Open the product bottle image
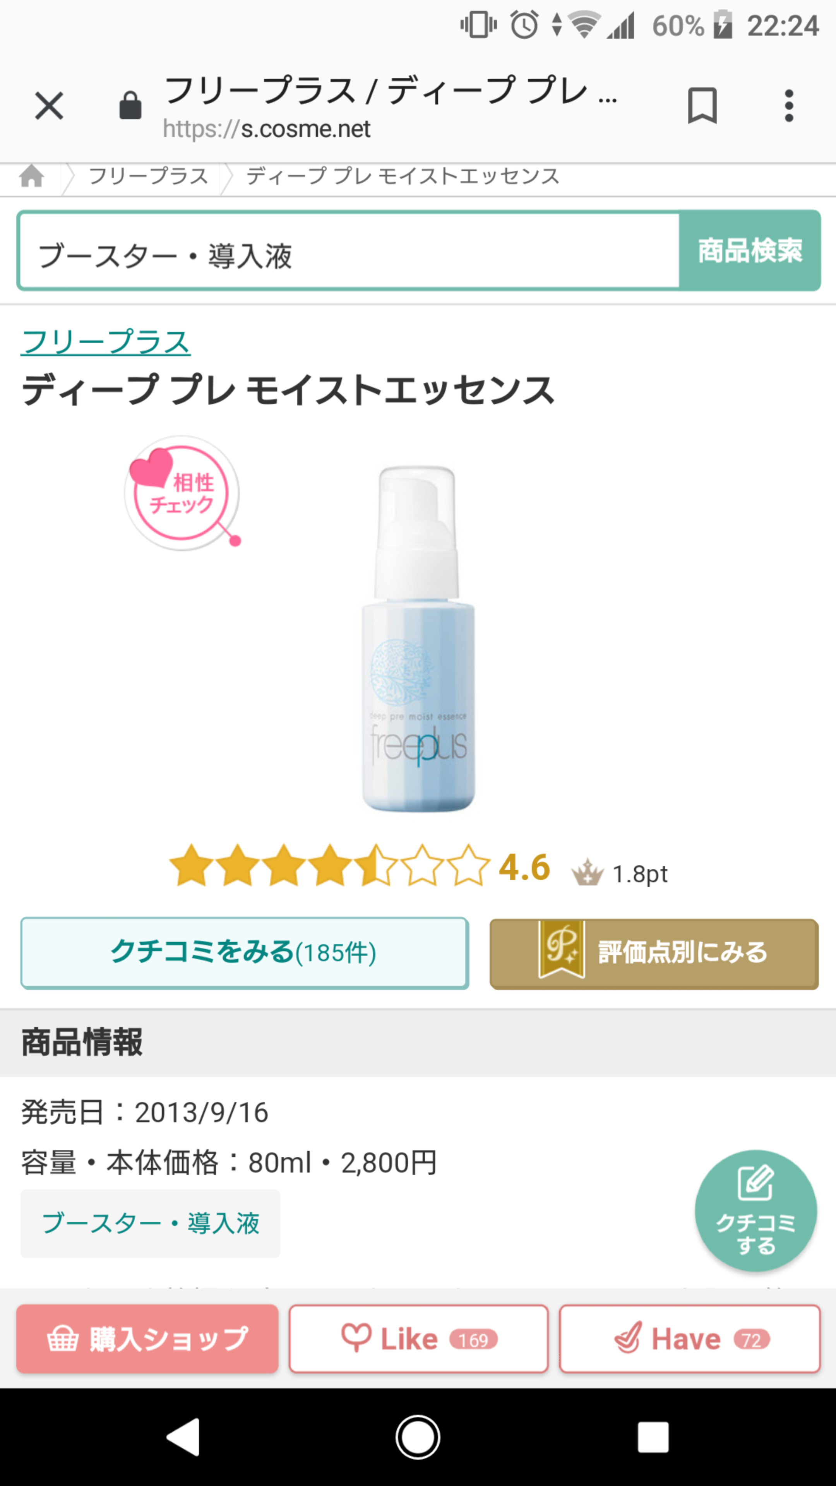 pos(418,638)
